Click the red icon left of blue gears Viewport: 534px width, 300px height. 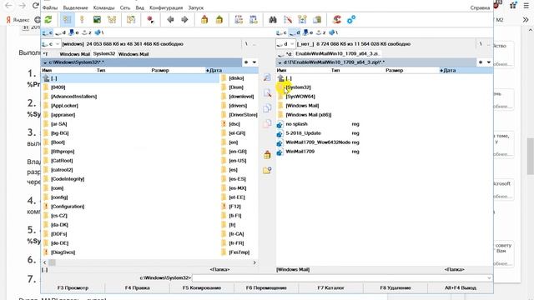coord(337,20)
